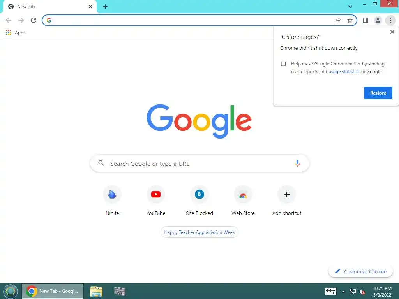Screen dimensions: 399x299
Task: Click the Customize Chrome button
Action: [360, 271]
